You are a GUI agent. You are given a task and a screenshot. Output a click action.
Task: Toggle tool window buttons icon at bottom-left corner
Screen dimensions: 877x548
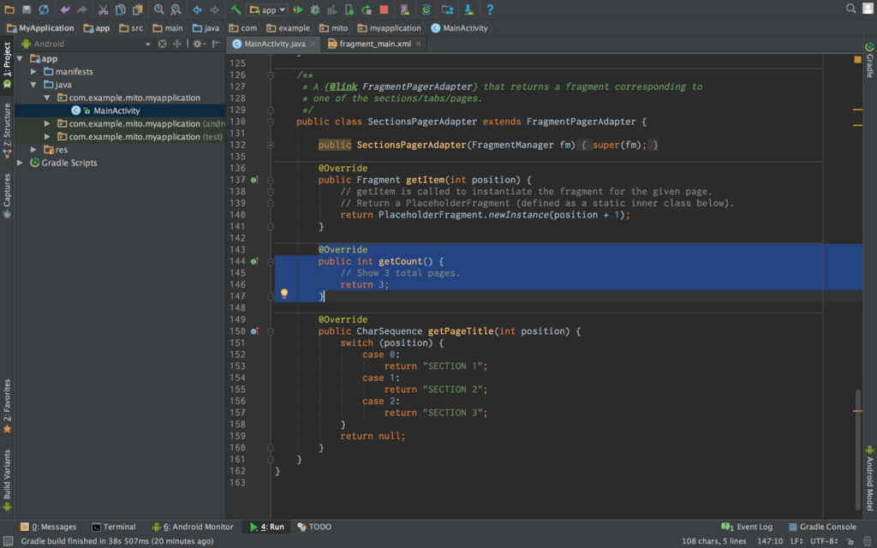click(x=8, y=541)
